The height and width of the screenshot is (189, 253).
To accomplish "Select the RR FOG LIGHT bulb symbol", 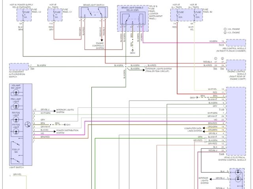I will [16, 118].
